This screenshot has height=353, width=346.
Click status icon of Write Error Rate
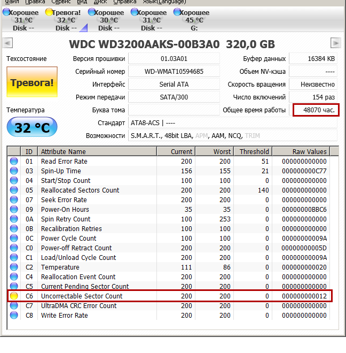click(x=14, y=315)
